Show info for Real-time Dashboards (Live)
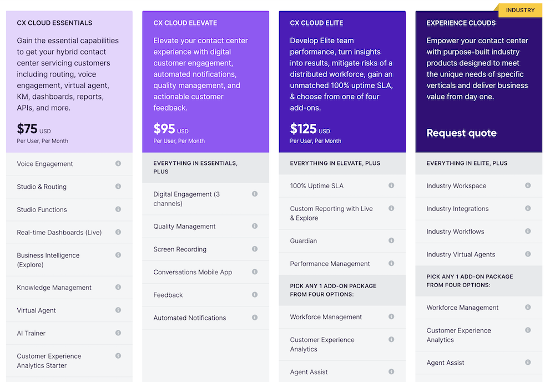Viewport: 555px width, 382px height. [x=118, y=232]
